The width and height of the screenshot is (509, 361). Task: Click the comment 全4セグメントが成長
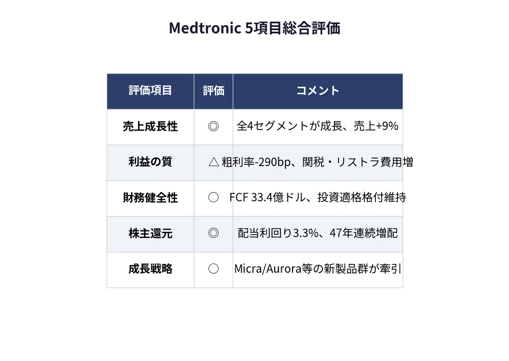(x=289, y=126)
